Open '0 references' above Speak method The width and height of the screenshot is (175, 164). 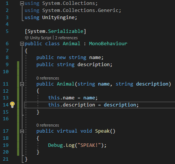pyautogui.click(x=48, y=125)
